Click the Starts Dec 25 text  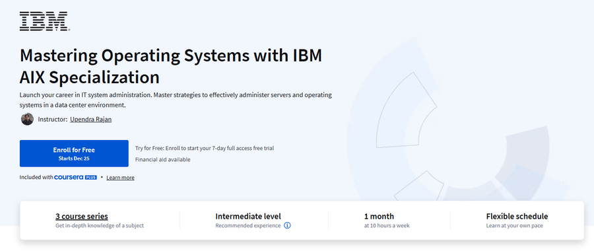[x=74, y=159]
